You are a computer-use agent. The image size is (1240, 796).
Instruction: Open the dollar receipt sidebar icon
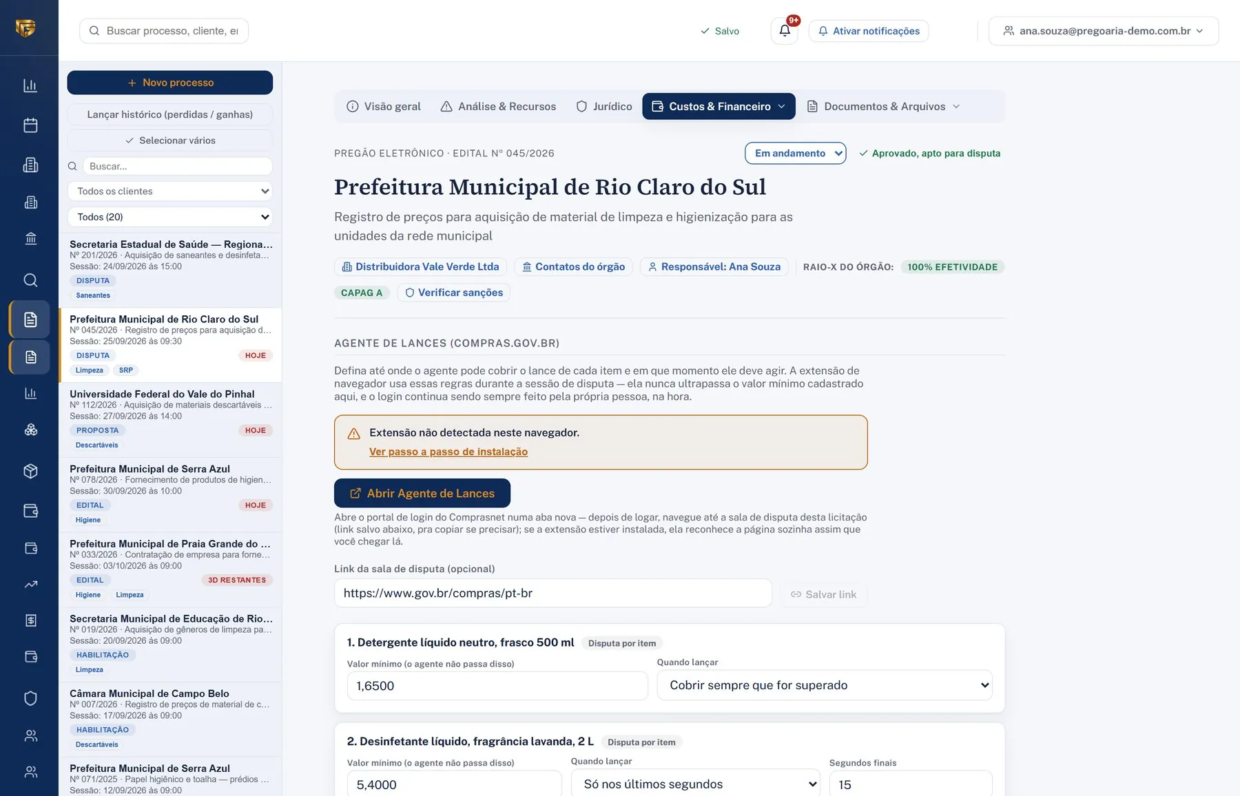pos(30,620)
